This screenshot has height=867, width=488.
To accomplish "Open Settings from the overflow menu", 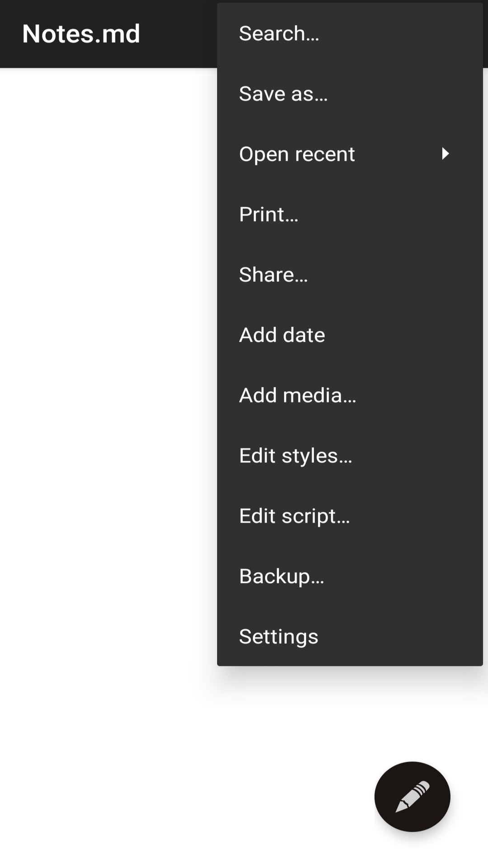I will click(278, 637).
